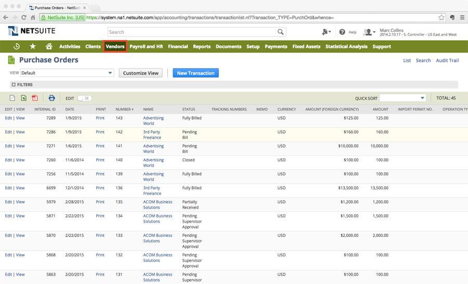
Task: Click the printer icon in toolbar
Action: pyautogui.click(x=51, y=98)
